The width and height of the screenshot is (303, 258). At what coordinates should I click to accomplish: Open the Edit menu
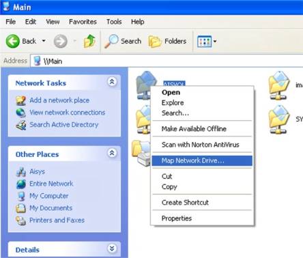point(31,22)
